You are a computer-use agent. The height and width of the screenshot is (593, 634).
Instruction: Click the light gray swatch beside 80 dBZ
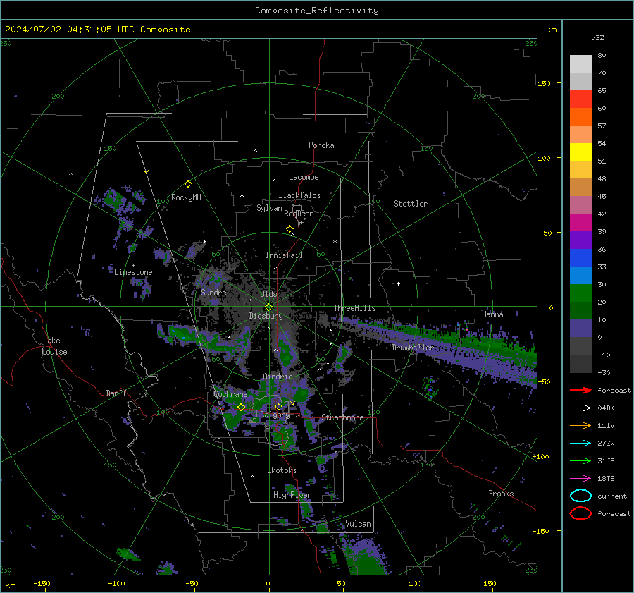coord(580,64)
